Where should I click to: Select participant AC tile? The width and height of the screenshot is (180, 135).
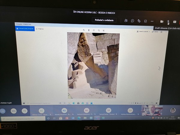pos(41,111)
